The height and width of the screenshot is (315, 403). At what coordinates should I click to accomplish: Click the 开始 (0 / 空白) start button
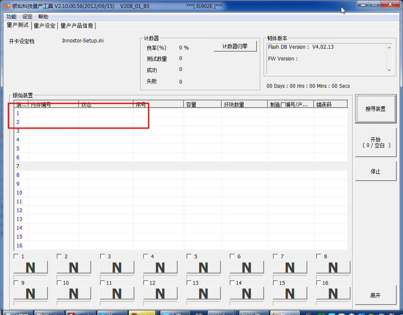click(375, 142)
